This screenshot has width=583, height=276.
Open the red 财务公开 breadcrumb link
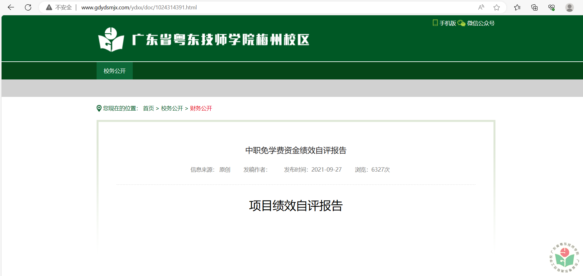(x=201, y=108)
